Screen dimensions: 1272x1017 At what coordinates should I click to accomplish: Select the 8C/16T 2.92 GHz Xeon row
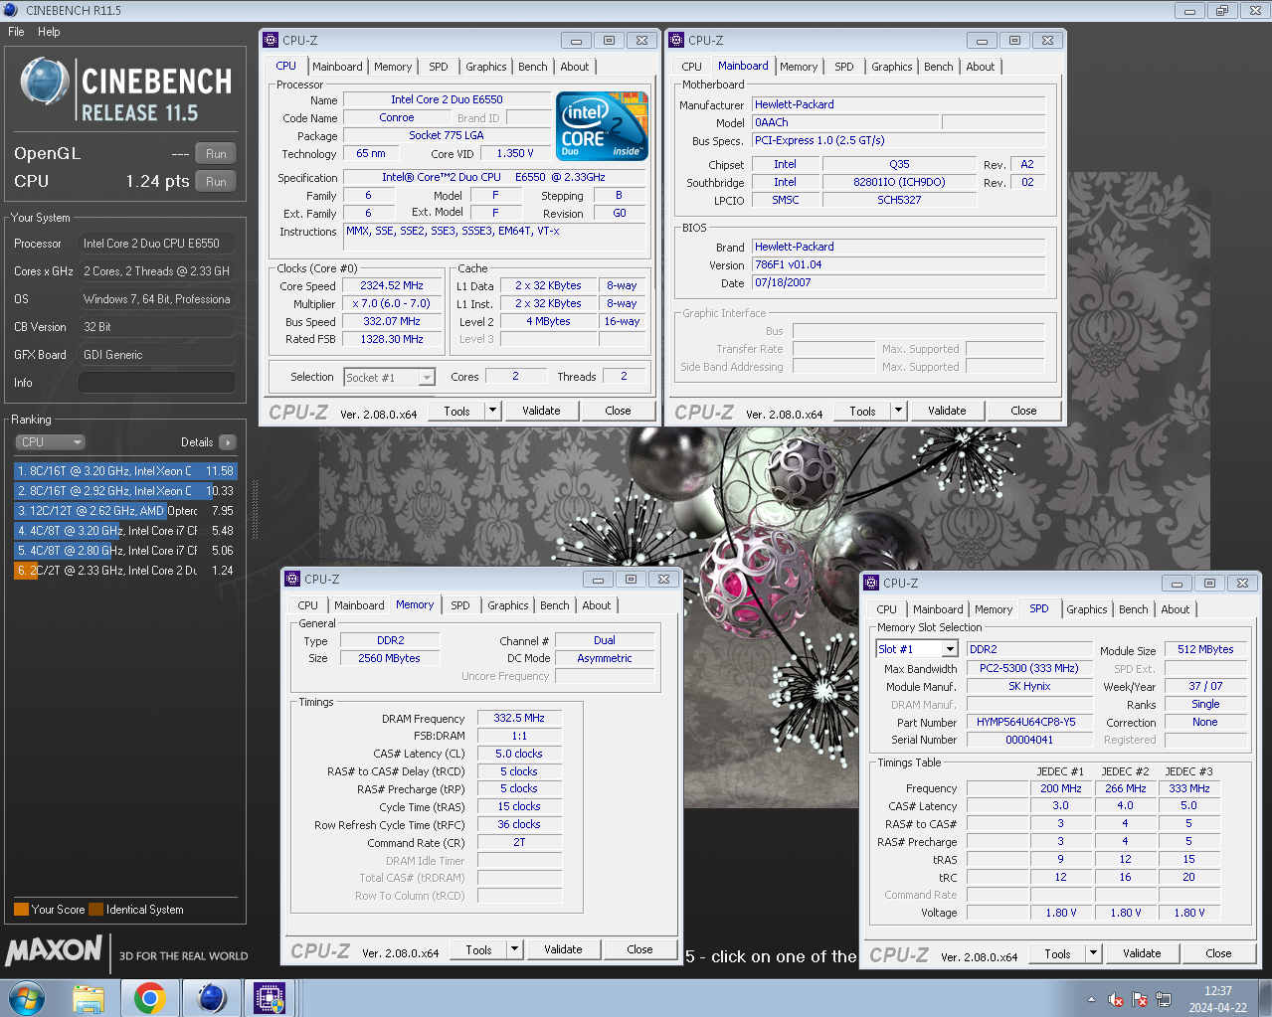[x=125, y=491]
